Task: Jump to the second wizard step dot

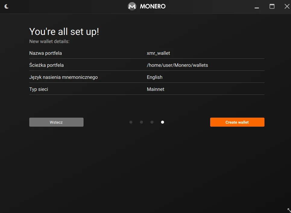Action: (x=141, y=122)
